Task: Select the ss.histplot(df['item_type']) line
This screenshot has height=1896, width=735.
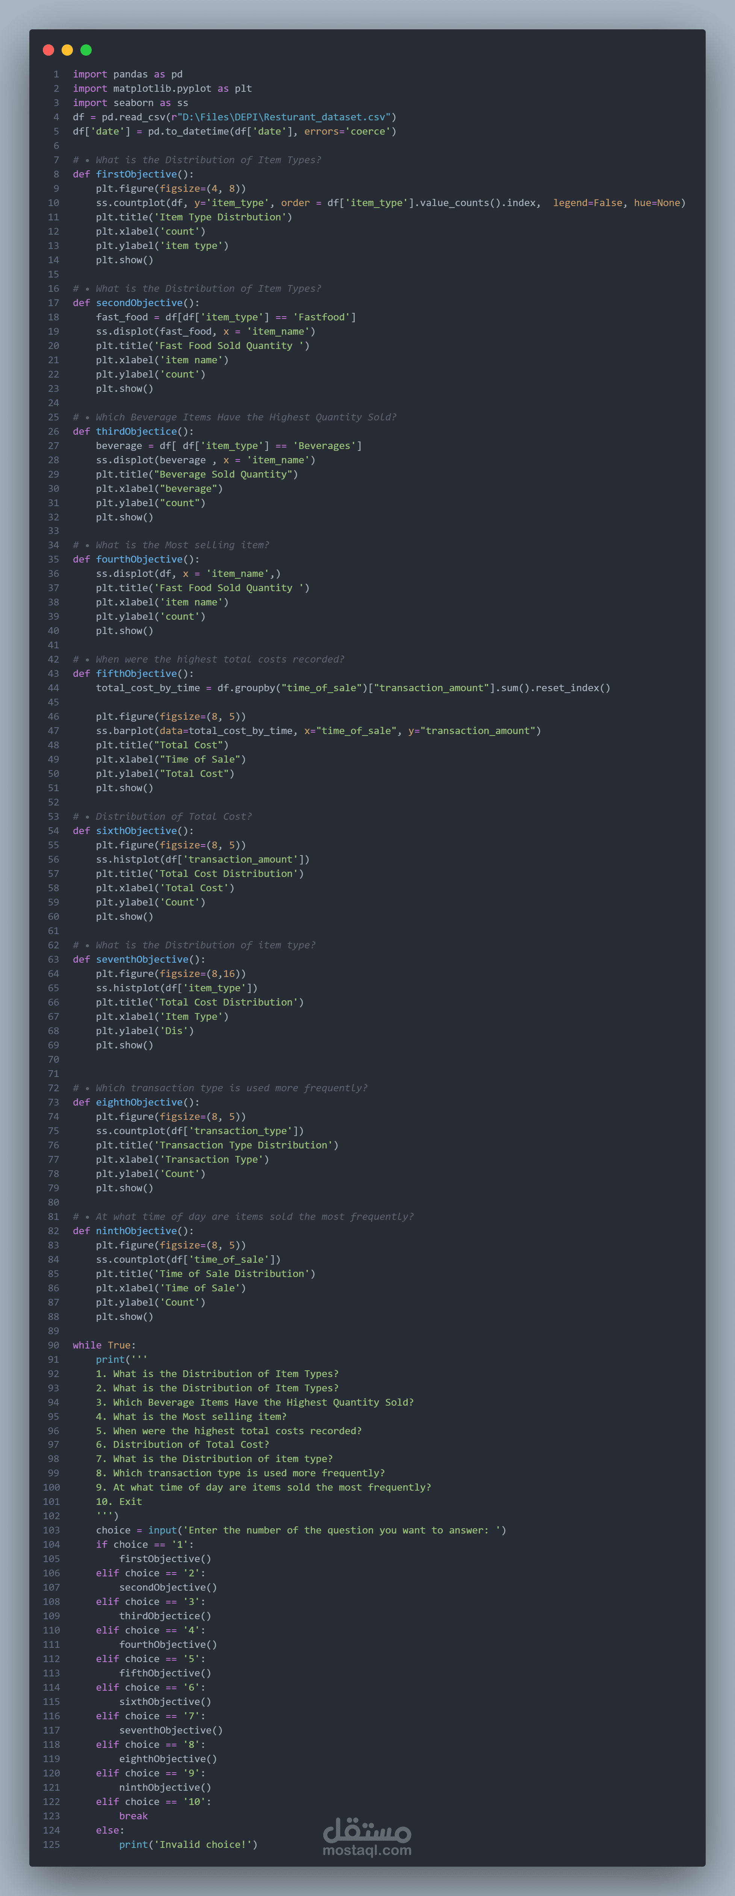Action: pyautogui.click(x=177, y=989)
